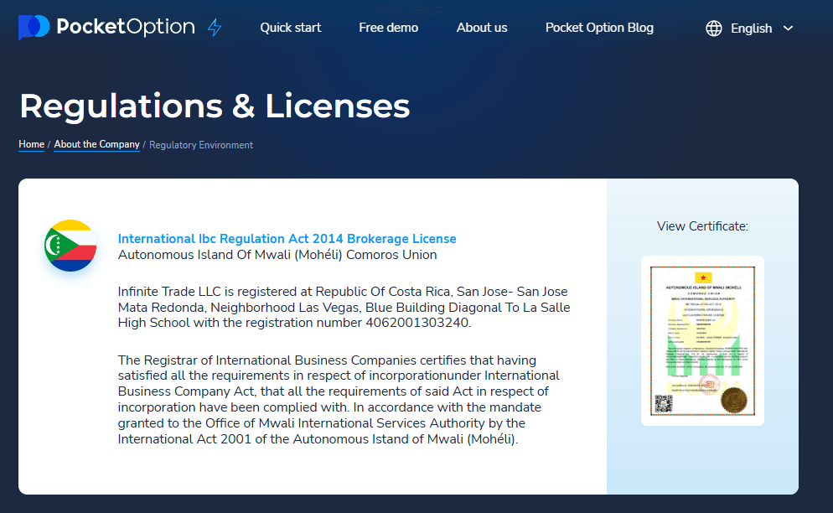Screen dimensions: 833x513
Task: Open the Quick start menu item
Action: [291, 28]
